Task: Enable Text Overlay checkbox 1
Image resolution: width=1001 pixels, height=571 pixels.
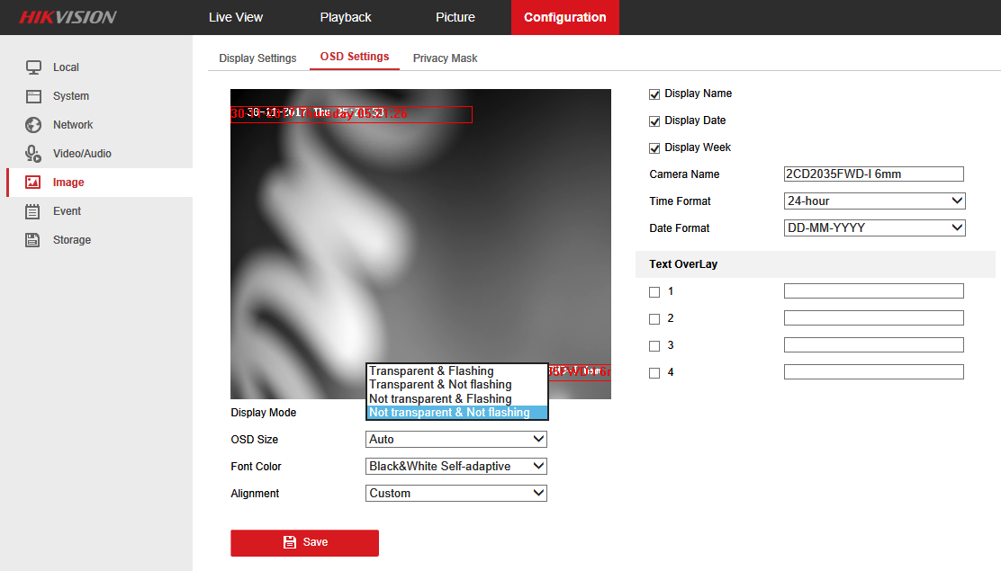Action: (654, 292)
